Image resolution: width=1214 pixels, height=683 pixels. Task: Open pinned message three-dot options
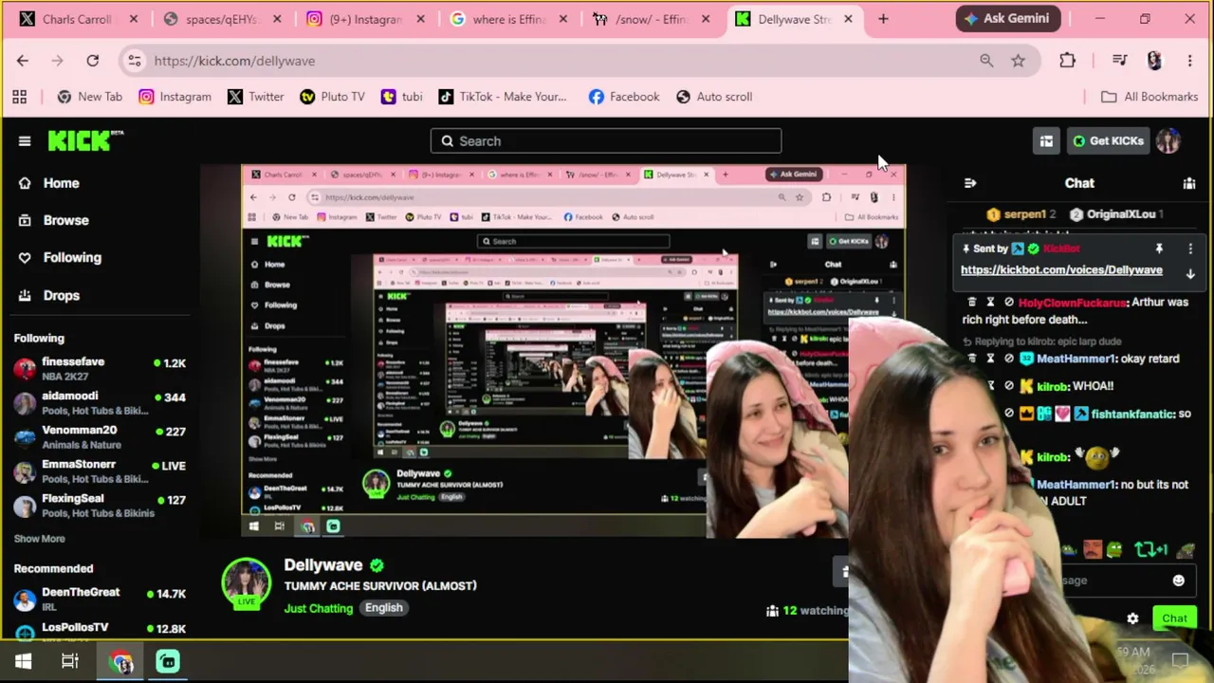(1190, 249)
